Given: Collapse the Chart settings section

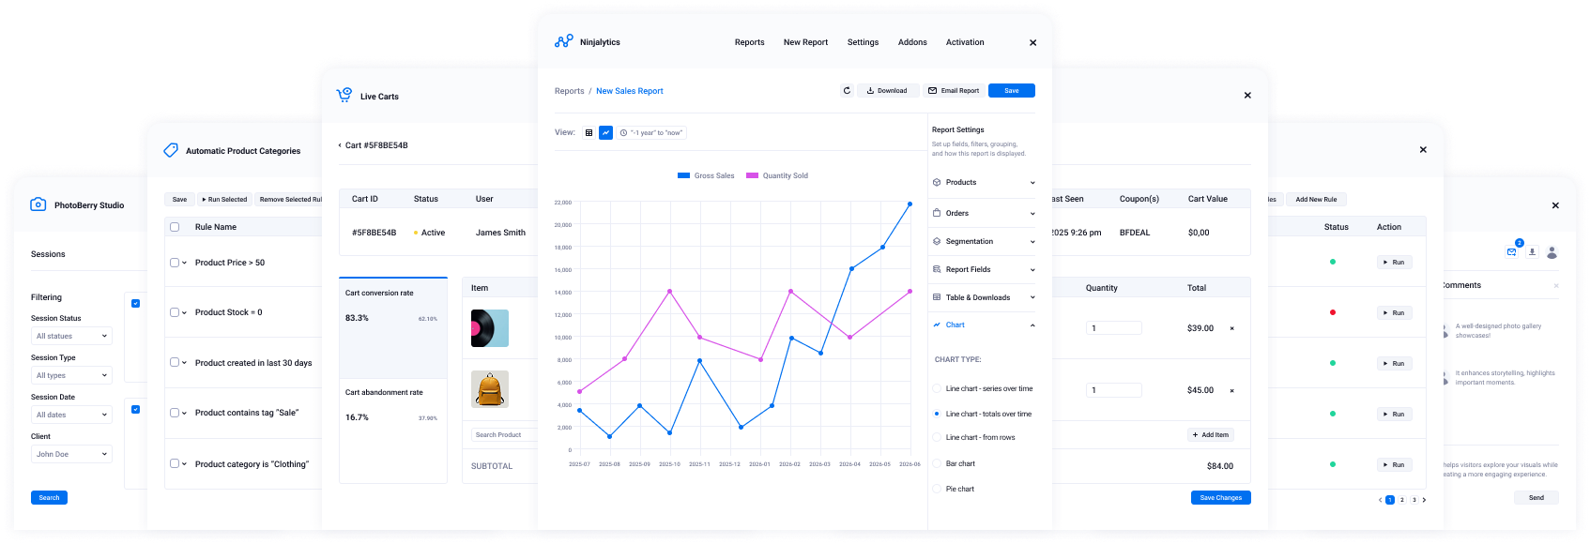Looking at the screenshot, I should 1032,325.
